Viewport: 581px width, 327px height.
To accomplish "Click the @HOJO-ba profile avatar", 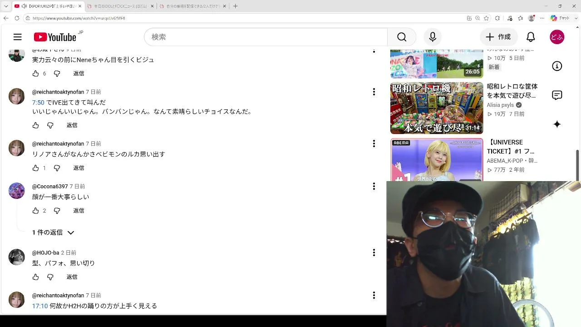I will click(x=17, y=257).
